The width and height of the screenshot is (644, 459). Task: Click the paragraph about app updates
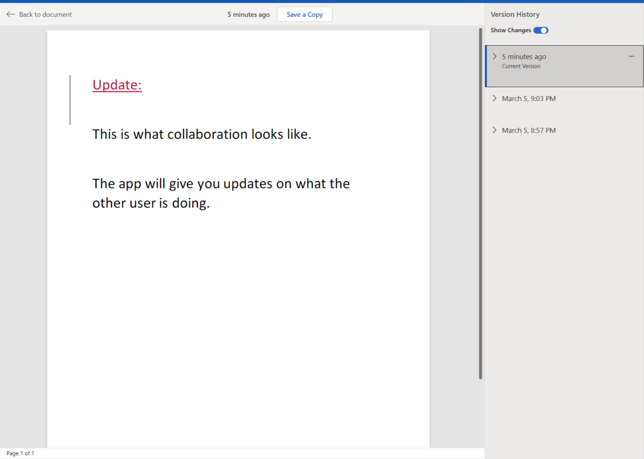click(x=221, y=193)
